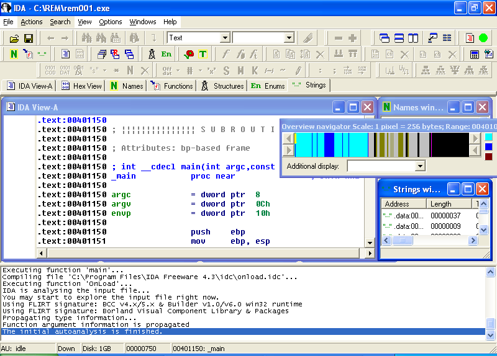Viewport: 497px width, 356px height.
Task: Open a file with the folder icon
Action: [x=14, y=38]
